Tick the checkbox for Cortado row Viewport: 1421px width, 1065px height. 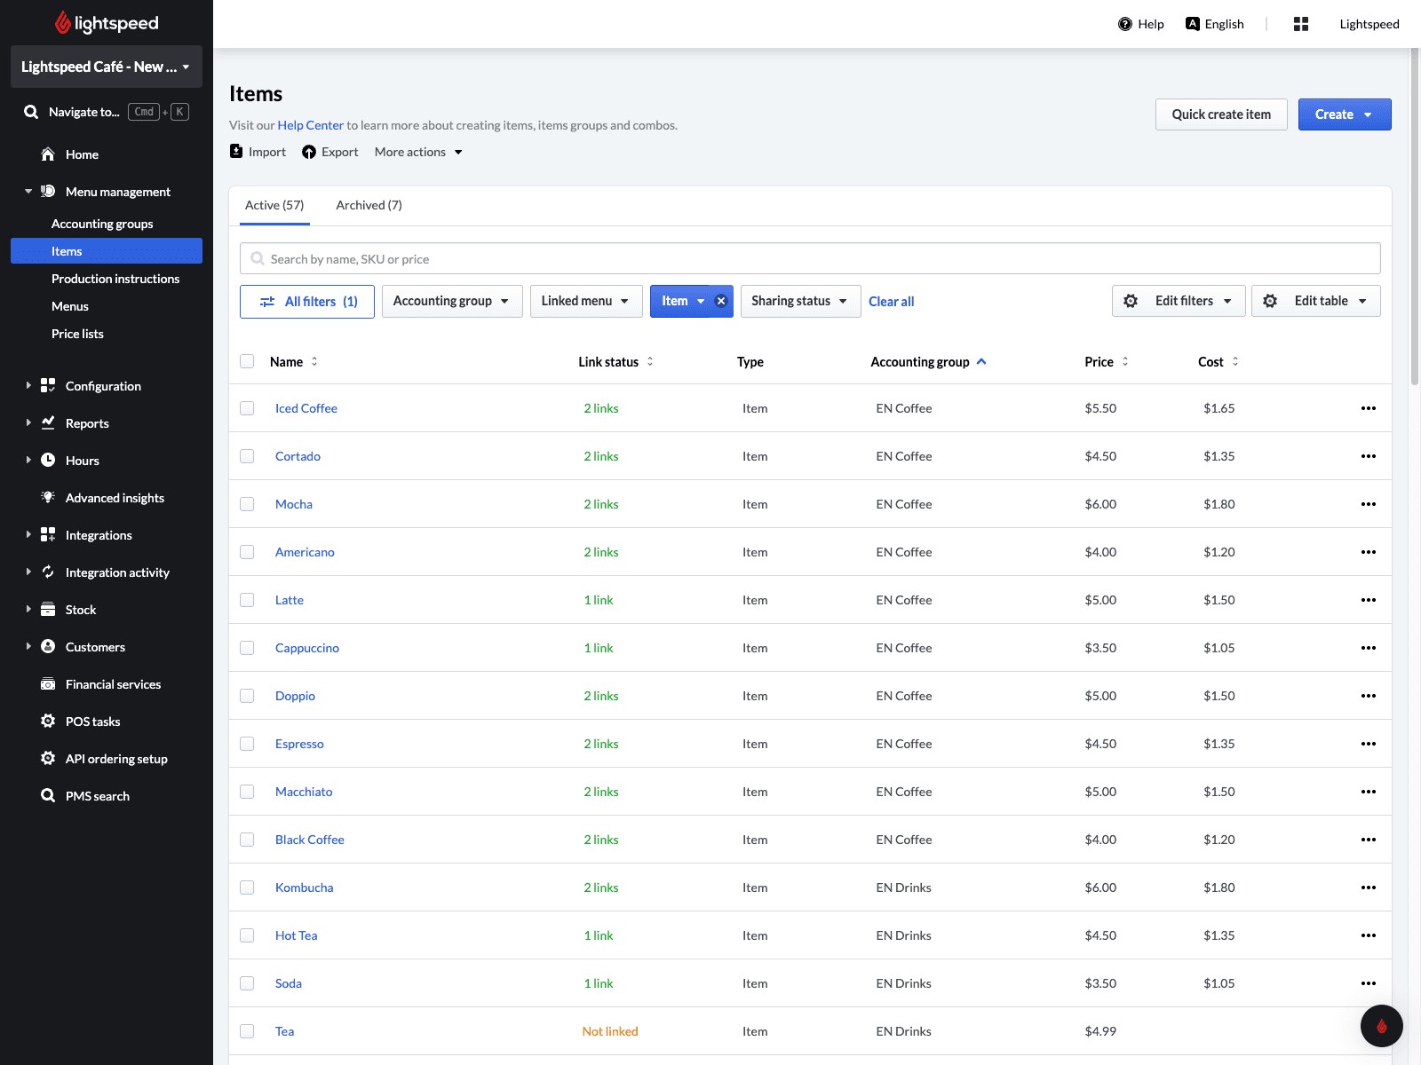click(x=247, y=456)
